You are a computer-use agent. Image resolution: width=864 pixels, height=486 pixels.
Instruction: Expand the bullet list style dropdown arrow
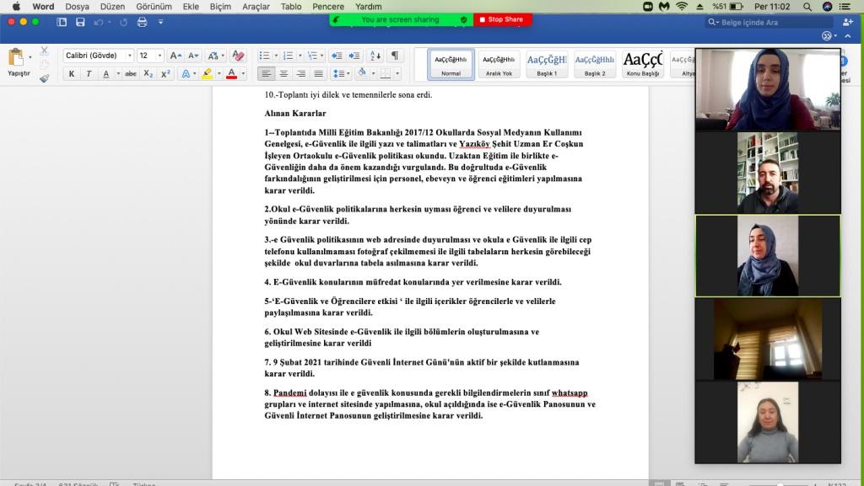click(x=276, y=56)
